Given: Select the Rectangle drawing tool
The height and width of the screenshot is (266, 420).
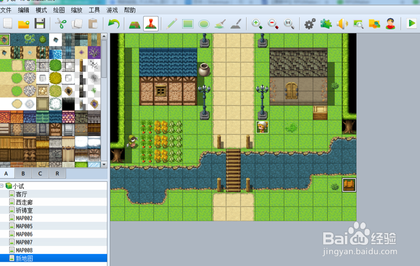Looking at the screenshot, I should [x=188, y=24].
